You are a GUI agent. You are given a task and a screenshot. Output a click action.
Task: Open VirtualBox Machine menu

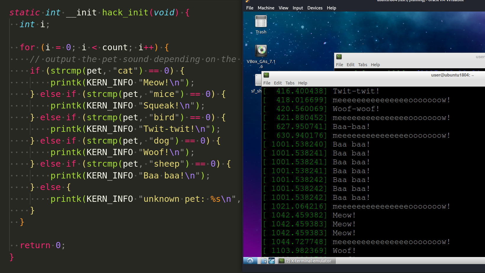tap(266, 8)
